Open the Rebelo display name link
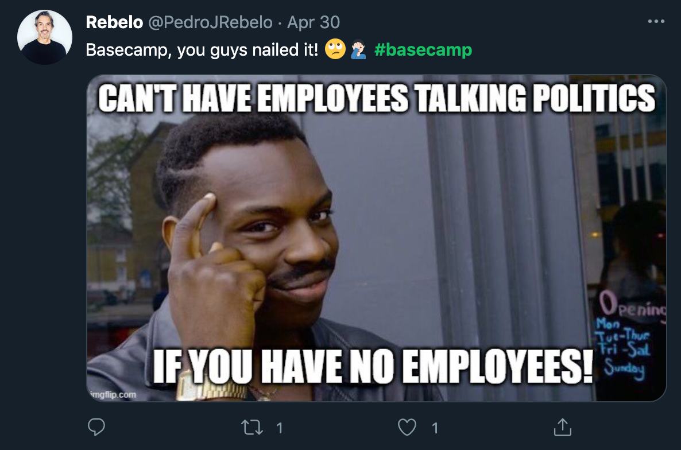681x450 pixels. click(114, 22)
